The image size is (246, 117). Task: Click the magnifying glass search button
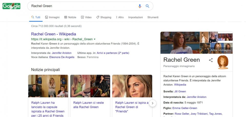(147, 6)
